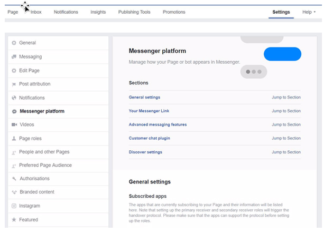Click the Your Messenger Link section link
Screen dimensions: 333x233
(149, 111)
